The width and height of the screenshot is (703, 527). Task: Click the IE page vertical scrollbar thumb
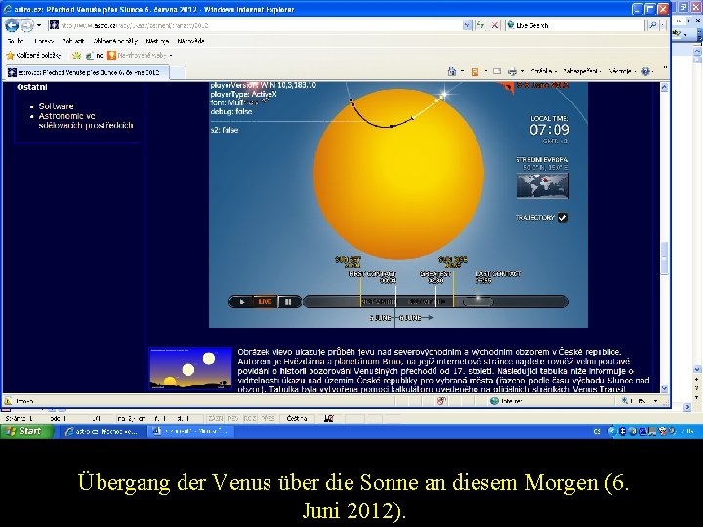[664, 258]
